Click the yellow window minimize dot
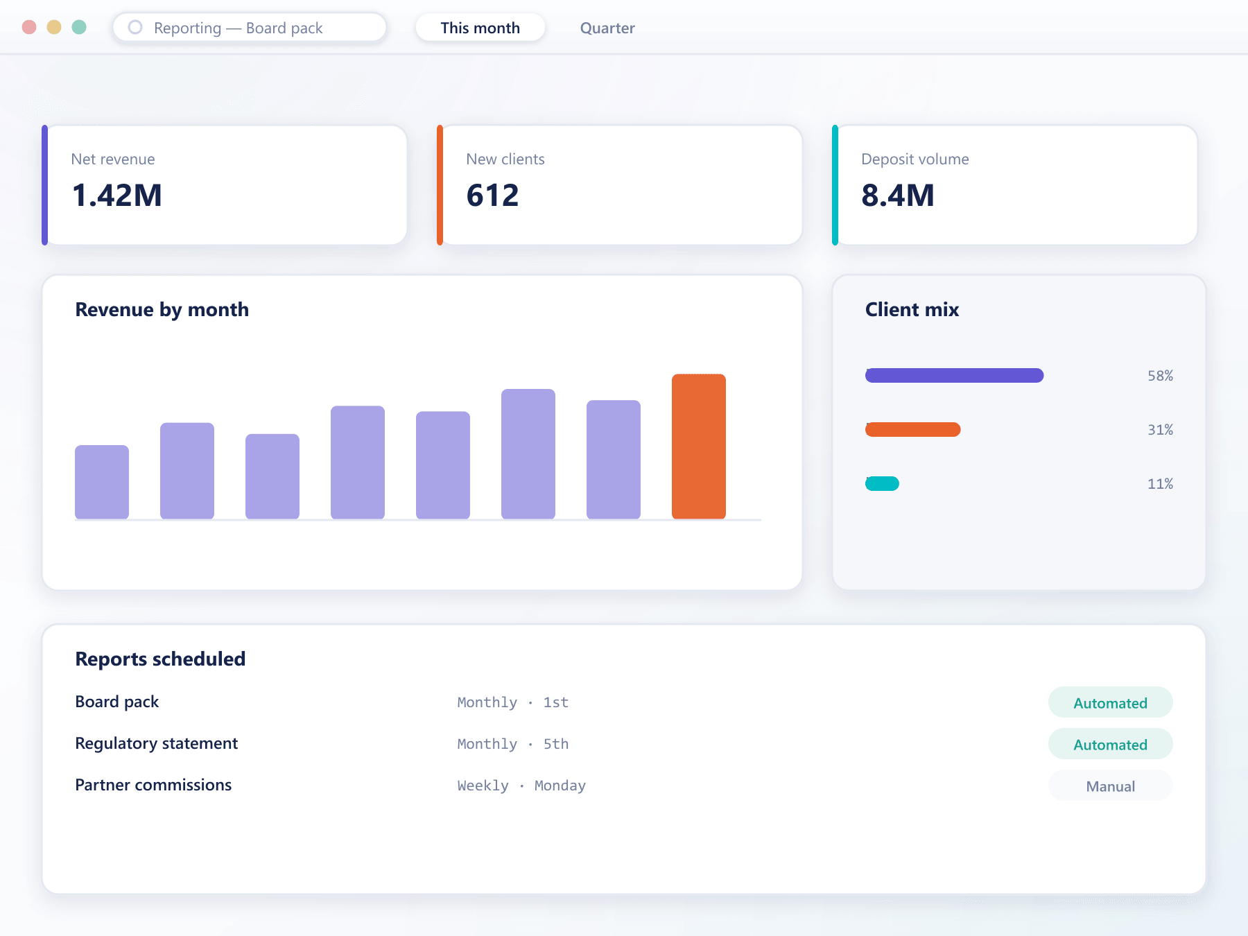The width and height of the screenshot is (1248, 936). (54, 27)
